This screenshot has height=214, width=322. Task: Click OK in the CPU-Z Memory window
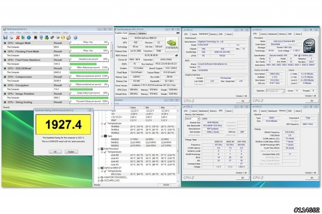click(x=312, y=178)
